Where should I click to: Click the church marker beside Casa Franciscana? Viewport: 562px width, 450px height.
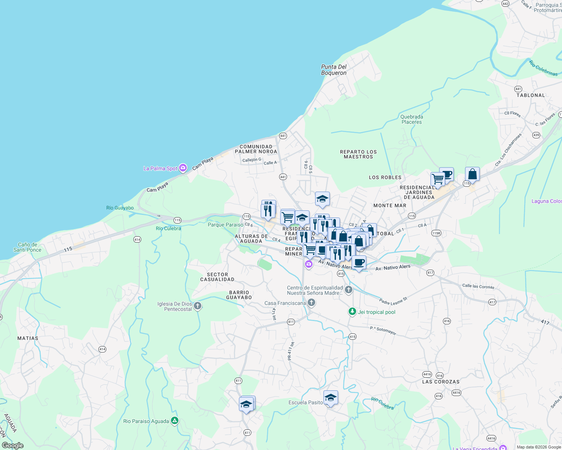pos(311,301)
